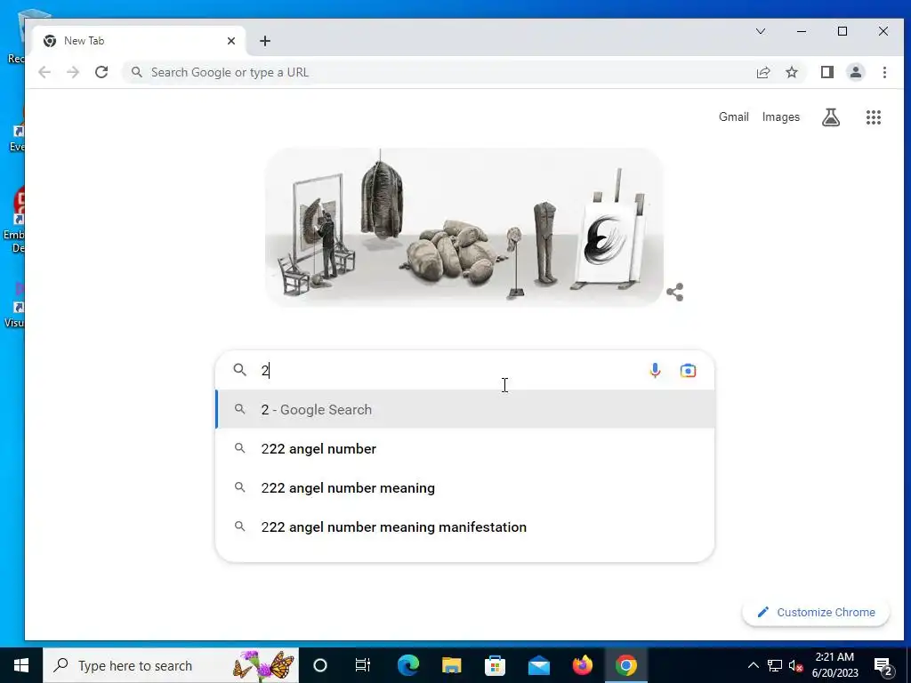Select '2 - Google Search' suggestion
This screenshot has width=911, height=683.
[464, 409]
